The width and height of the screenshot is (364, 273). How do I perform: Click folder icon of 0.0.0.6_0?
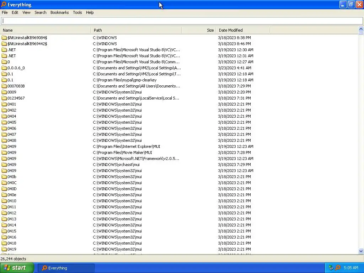tap(4, 68)
